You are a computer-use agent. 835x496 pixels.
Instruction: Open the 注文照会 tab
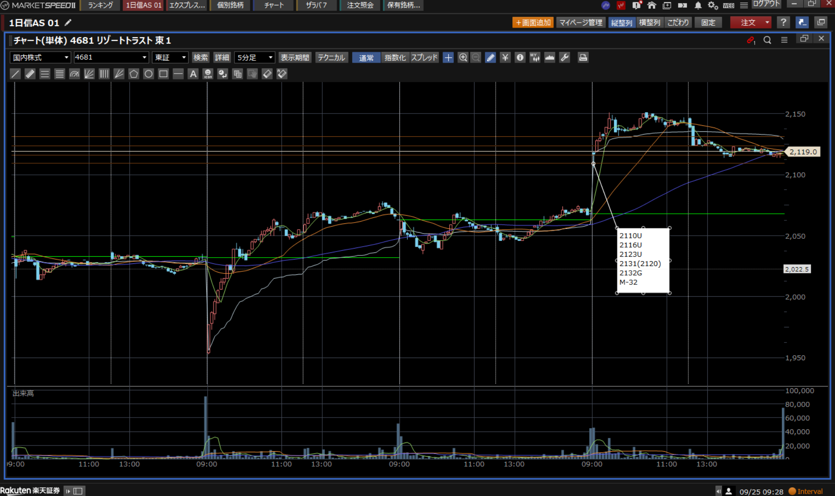pos(360,5)
